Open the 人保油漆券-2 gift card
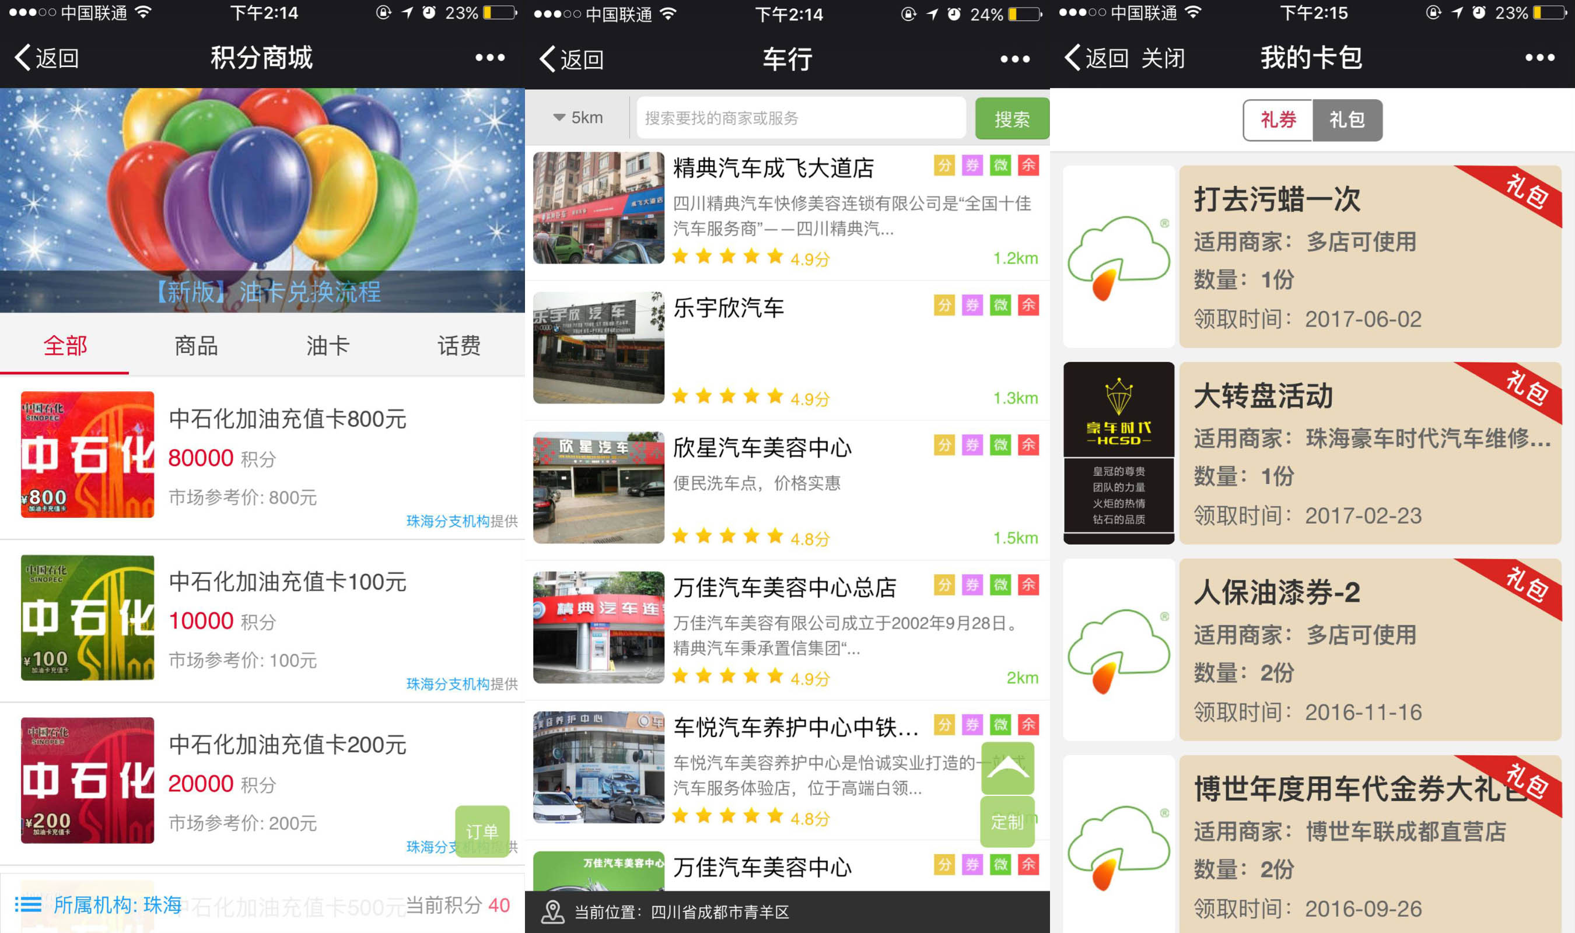This screenshot has width=1575, height=933. (1370, 650)
